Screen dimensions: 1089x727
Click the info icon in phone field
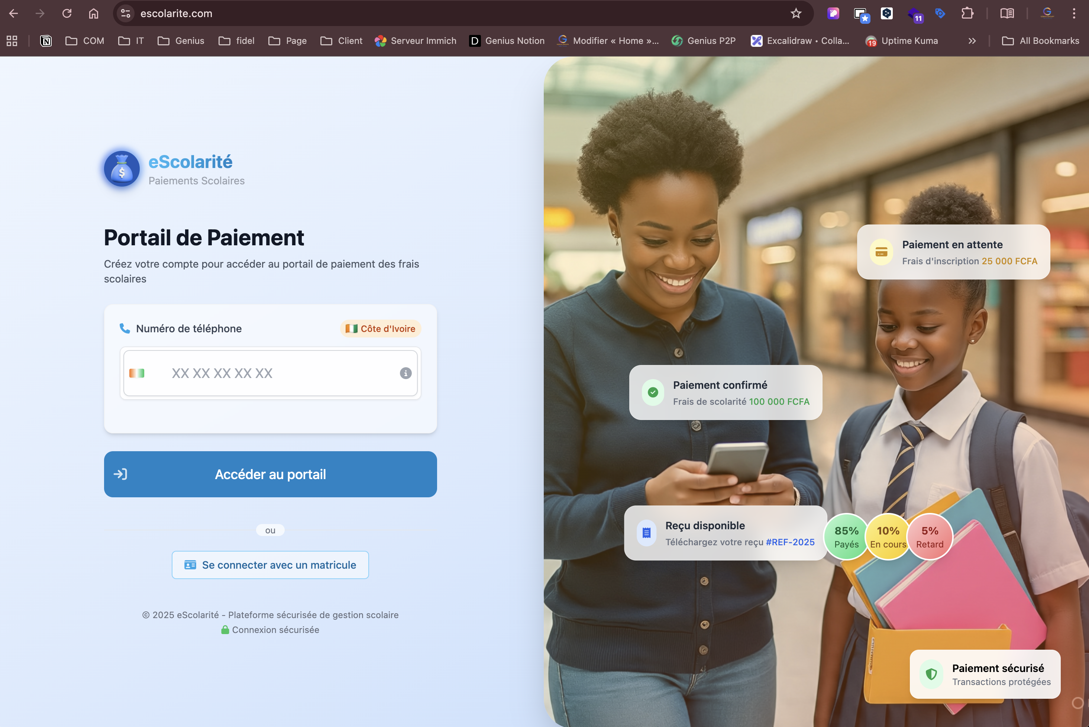405,373
